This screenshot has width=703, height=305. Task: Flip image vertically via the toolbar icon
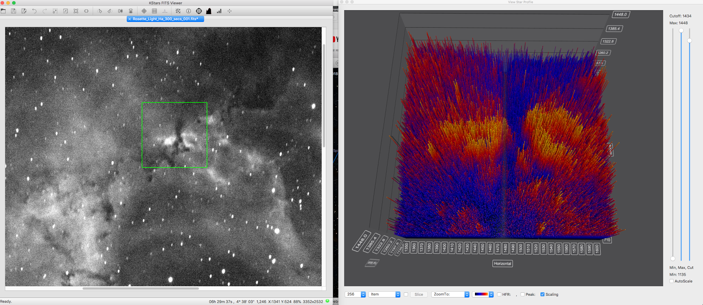pyautogui.click(x=130, y=11)
